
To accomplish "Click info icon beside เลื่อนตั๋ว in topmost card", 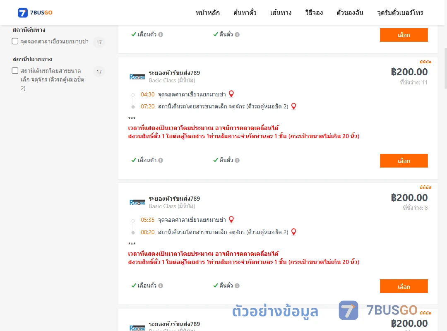I will pyautogui.click(x=161, y=34).
